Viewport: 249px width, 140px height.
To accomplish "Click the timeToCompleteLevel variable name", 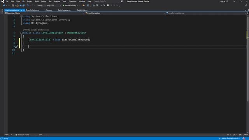I will [x=75, y=40].
